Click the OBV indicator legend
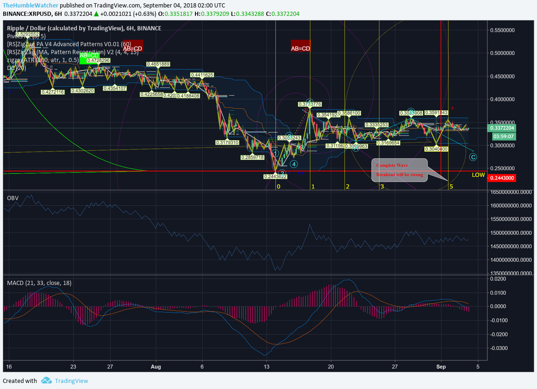This screenshot has width=537, height=389. [x=13, y=198]
